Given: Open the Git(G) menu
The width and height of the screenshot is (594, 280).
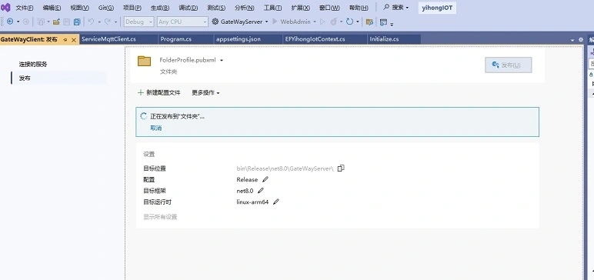Looking at the screenshot, I should pyautogui.click(x=106, y=8).
